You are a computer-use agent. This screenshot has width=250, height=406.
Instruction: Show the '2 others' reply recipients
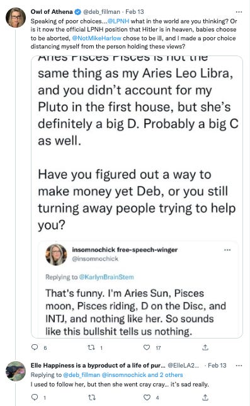pyautogui.click(x=171, y=374)
